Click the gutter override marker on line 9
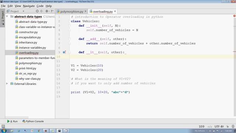 [x=64, y=52]
